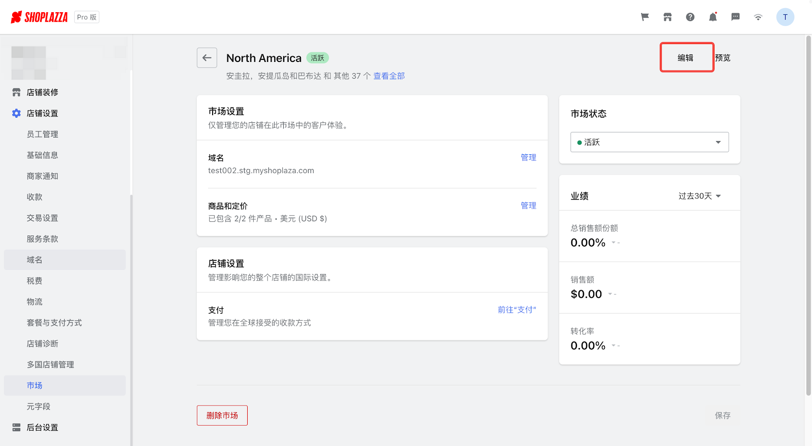Viewport: 812px width, 446px height.
Task: Click the 保存 button
Action: pyautogui.click(x=723, y=416)
